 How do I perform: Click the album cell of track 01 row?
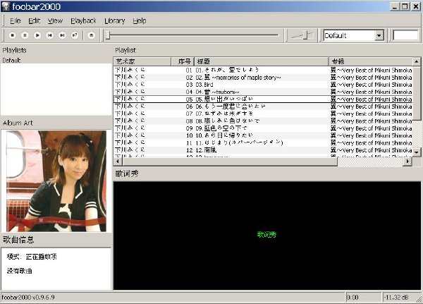tap(372, 71)
